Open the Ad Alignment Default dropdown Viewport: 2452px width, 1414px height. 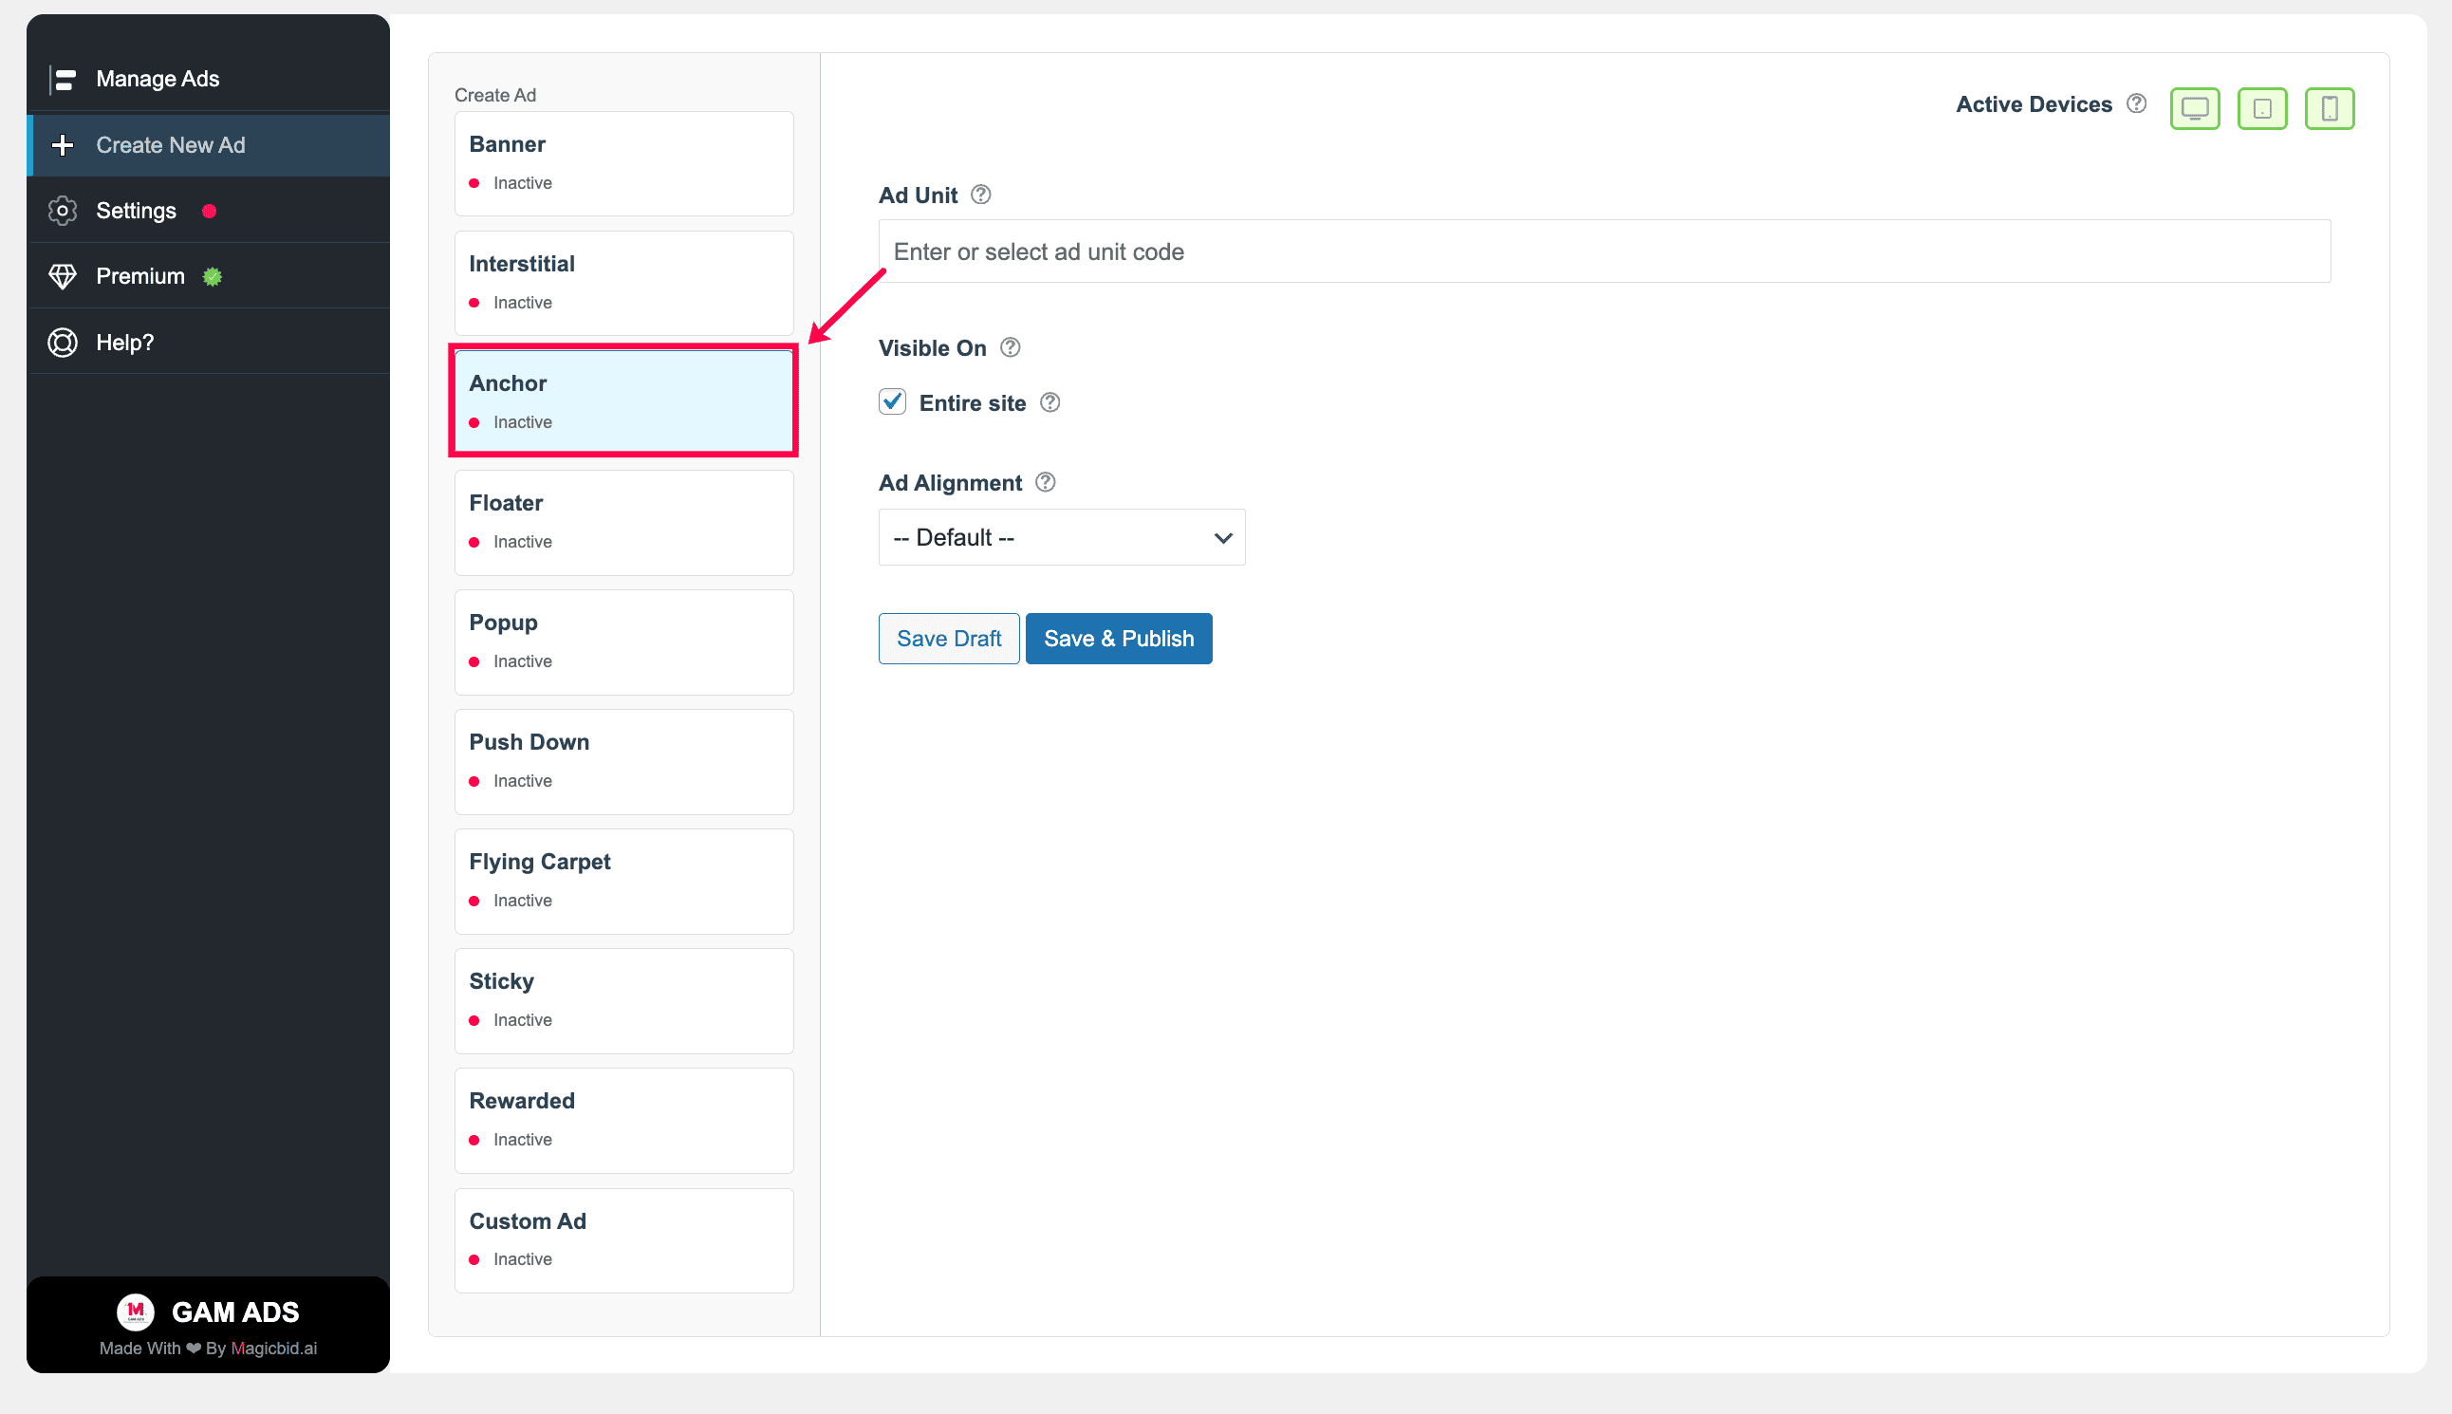1062,537
